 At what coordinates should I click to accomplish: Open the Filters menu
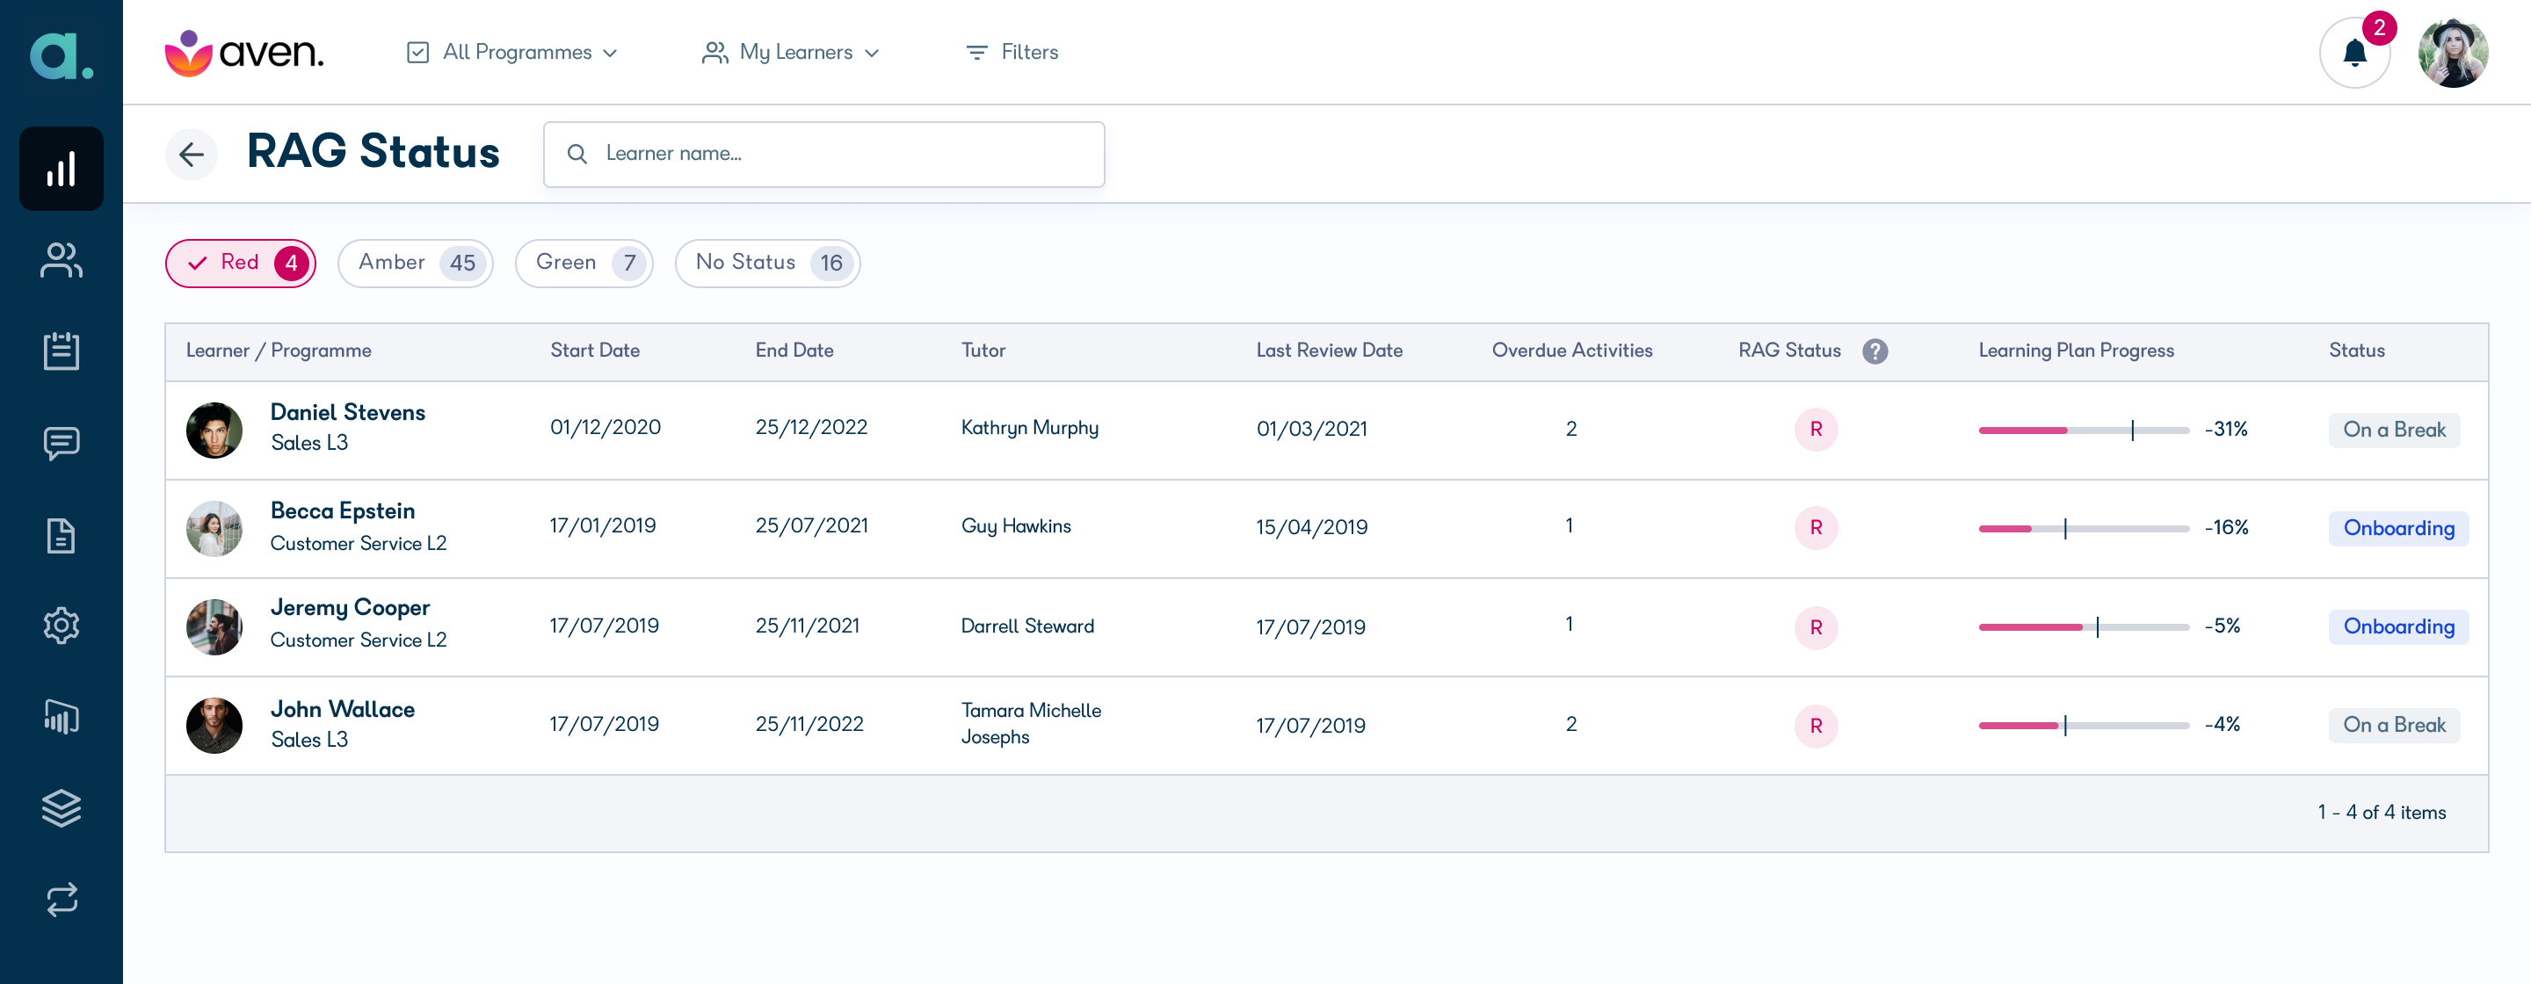point(1012,52)
